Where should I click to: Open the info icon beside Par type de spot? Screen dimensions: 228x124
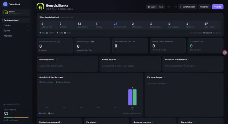click(x=164, y=77)
